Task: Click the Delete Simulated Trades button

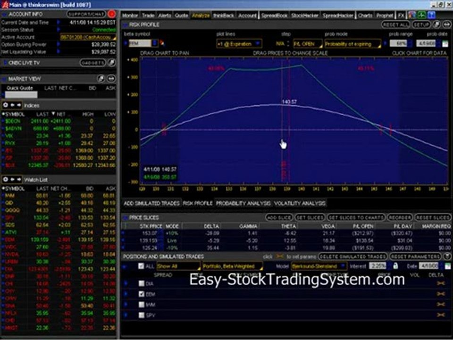Action: tap(352, 256)
